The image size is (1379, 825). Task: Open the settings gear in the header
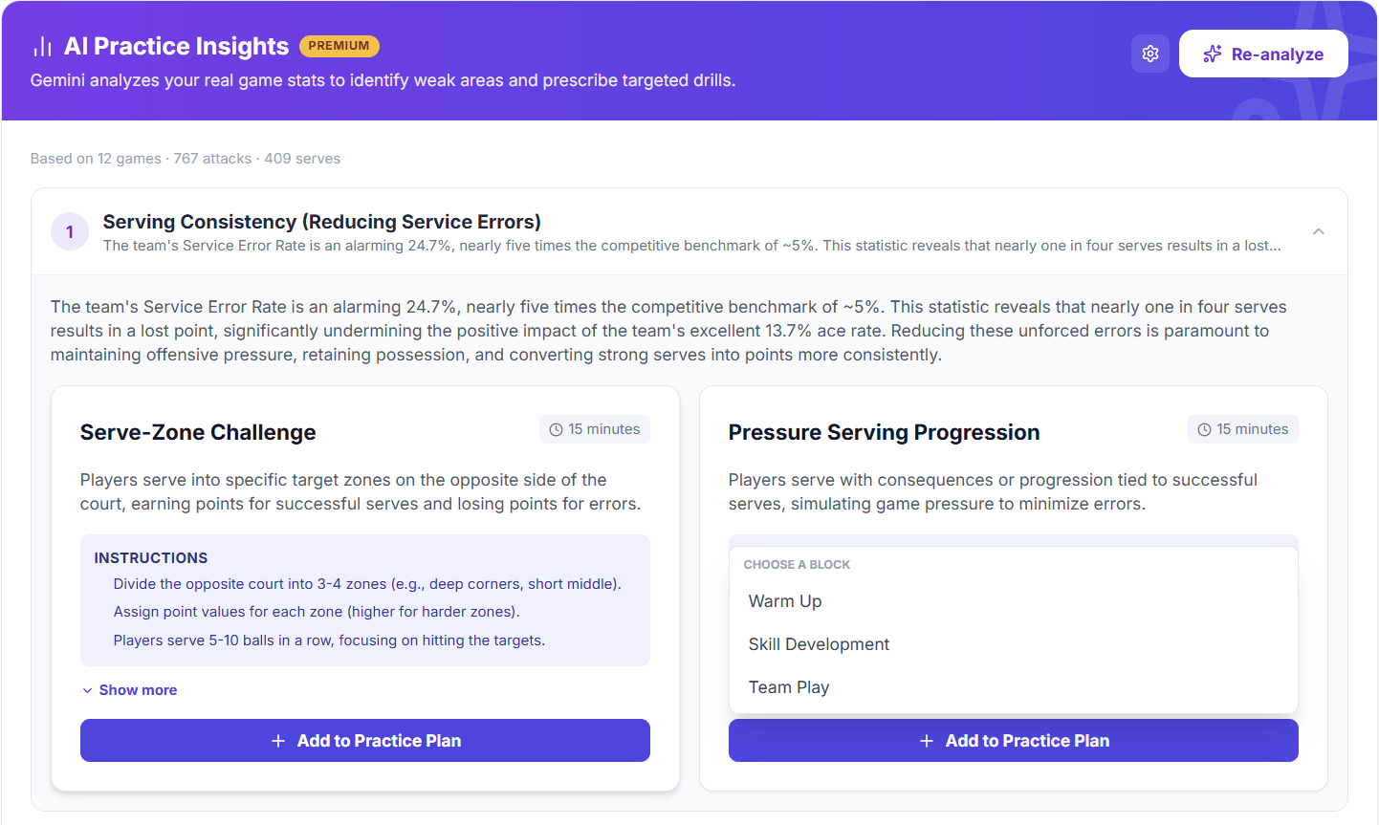[x=1149, y=53]
